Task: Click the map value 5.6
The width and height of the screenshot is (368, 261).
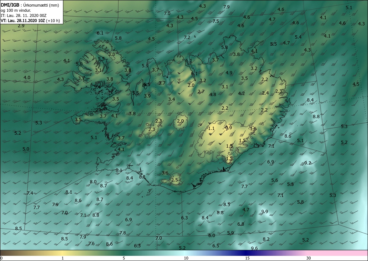Action: coord(275,180)
